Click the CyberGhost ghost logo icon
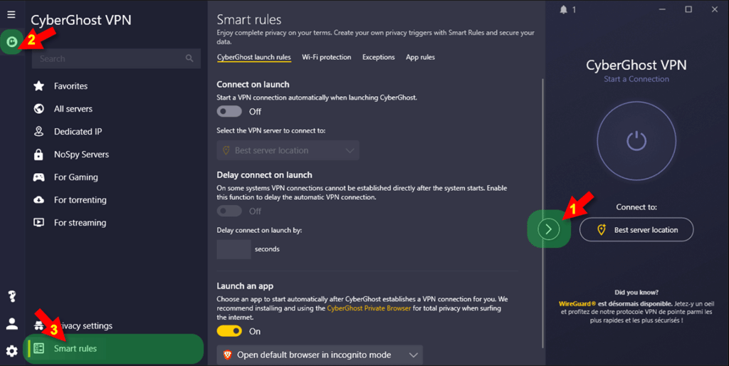This screenshot has height=366, width=729. coord(11,42)
